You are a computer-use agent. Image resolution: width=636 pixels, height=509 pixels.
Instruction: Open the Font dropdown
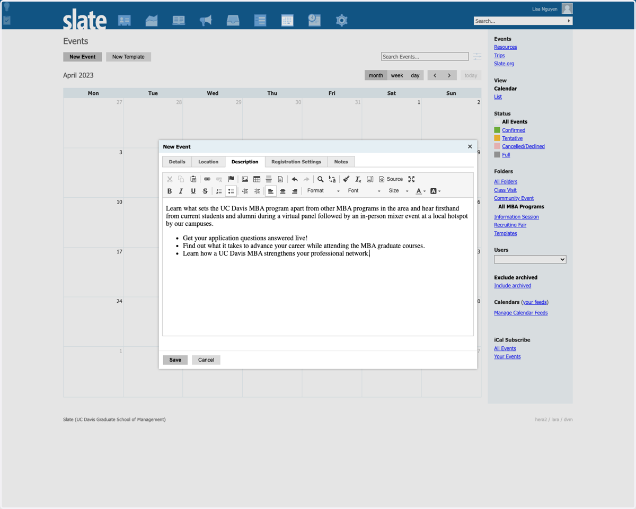pos(364,191)
